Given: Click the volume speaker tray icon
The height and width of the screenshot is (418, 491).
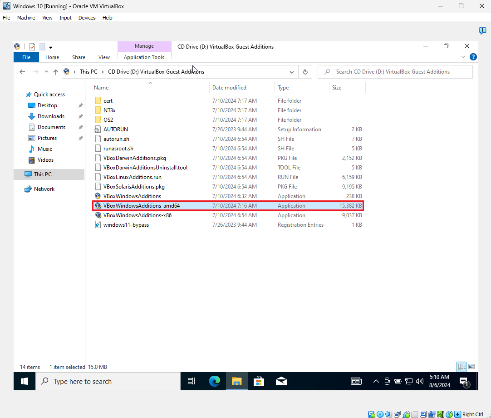Looking at the screenshot, I should point(419,381).
